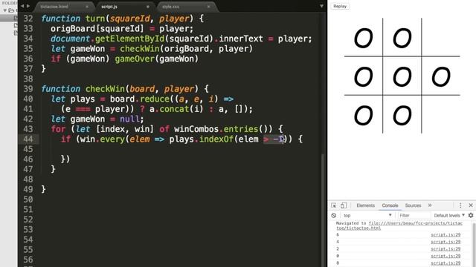Click the console vertical scrollbar
Viewport: 476px width, 267px height.
[x=474, y=244]
